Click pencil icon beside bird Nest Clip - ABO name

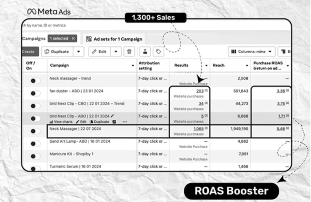click(112, 116)
